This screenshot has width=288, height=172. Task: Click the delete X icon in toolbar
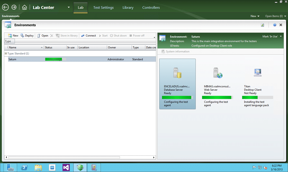tap(51, 35)
